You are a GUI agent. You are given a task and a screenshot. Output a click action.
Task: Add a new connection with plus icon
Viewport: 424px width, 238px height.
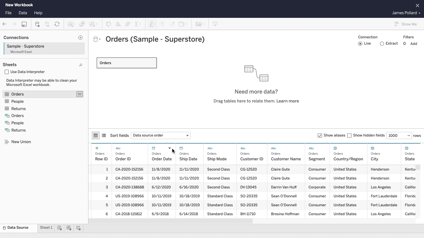pyautogui.click(x=80, y=38)
